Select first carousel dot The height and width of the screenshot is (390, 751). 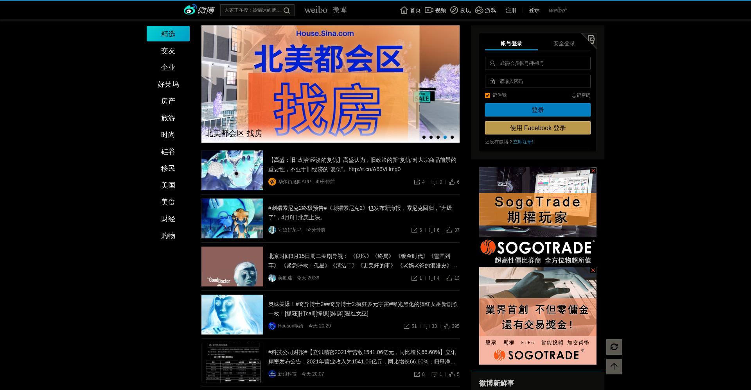tap(424, 137)
